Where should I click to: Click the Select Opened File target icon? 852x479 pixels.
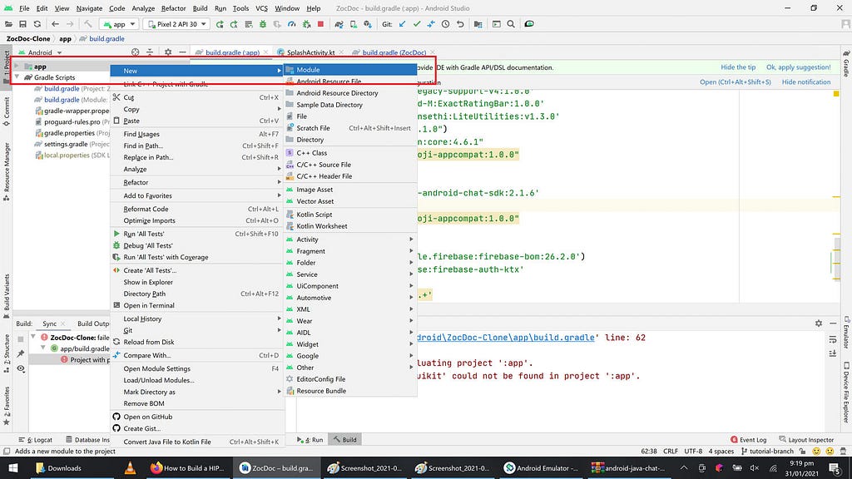[136, 52]
